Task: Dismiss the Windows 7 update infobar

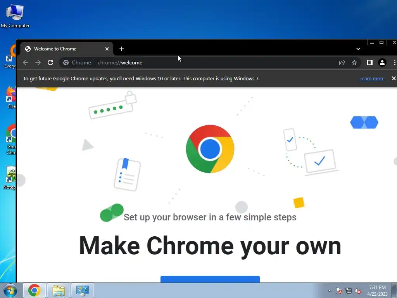Action: [x=394, y=78]
